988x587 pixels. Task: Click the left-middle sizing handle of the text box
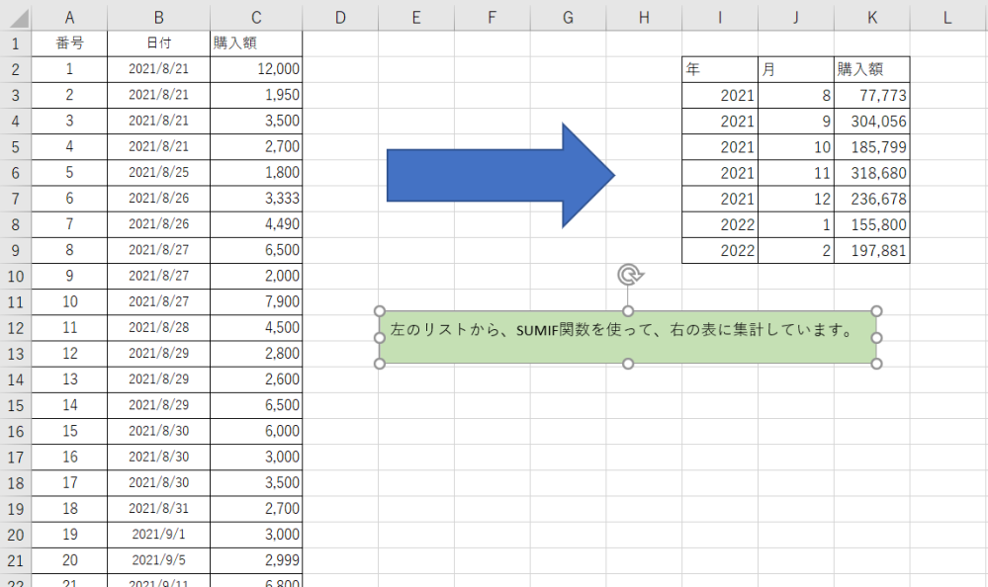pyautogui.click(x=379, y=336)
